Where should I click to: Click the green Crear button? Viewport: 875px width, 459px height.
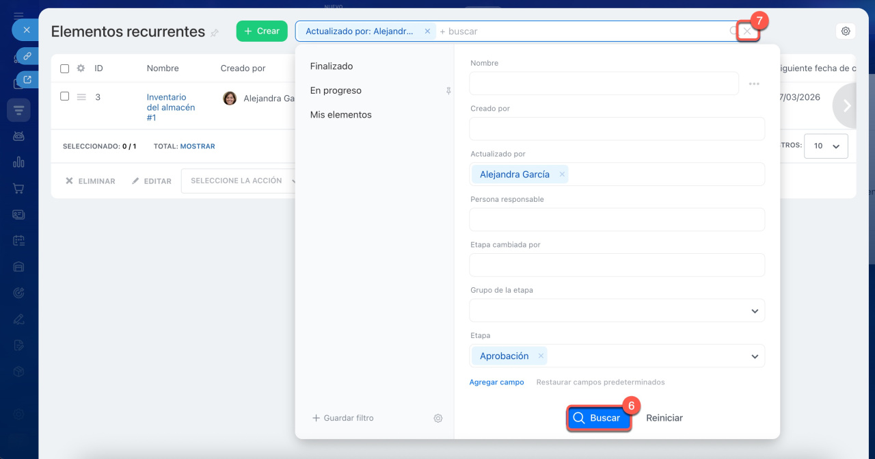(262, 31)
